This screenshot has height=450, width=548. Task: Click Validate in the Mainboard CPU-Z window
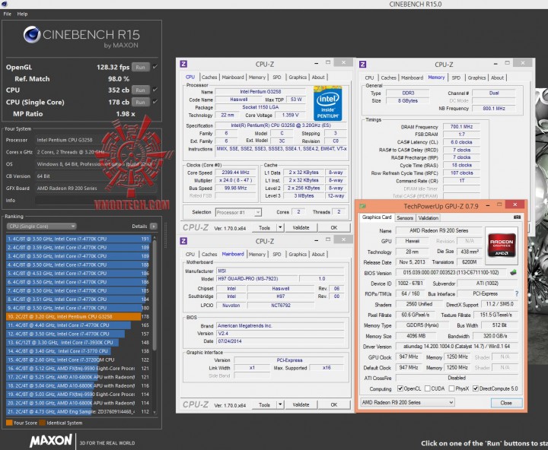tap(301, 404)
